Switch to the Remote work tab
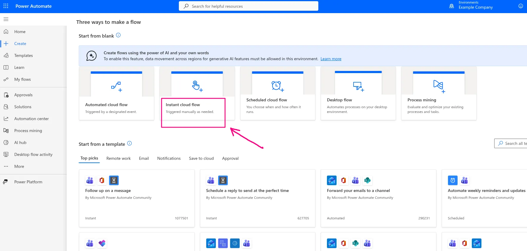The image size is (527, 251). click(x=118, y=158)
